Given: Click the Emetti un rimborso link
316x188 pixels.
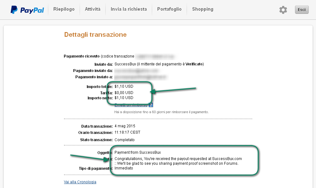Looking at the screenshot, I should click(x=131, y=105).
